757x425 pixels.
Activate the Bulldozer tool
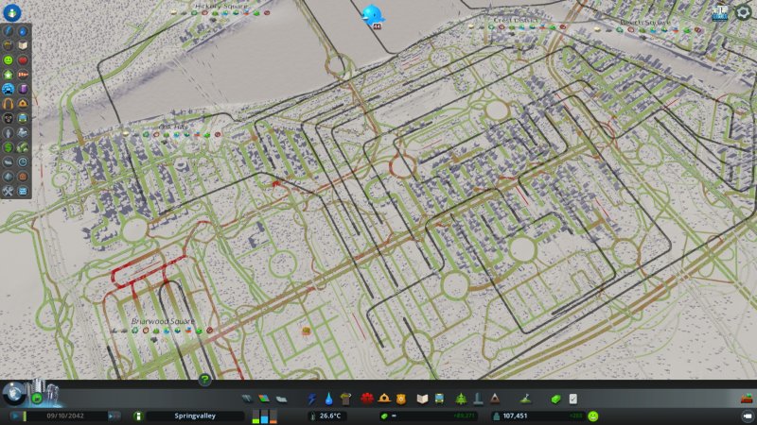click(747, 399)
